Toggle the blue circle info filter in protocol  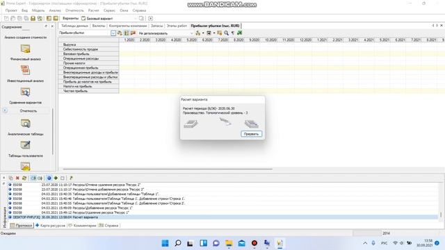click(49, 178)
